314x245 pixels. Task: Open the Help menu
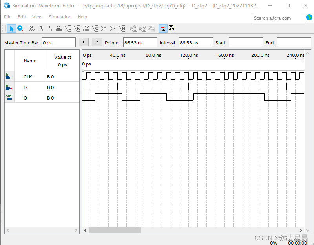pyautogui.click(x=82, y=17)
